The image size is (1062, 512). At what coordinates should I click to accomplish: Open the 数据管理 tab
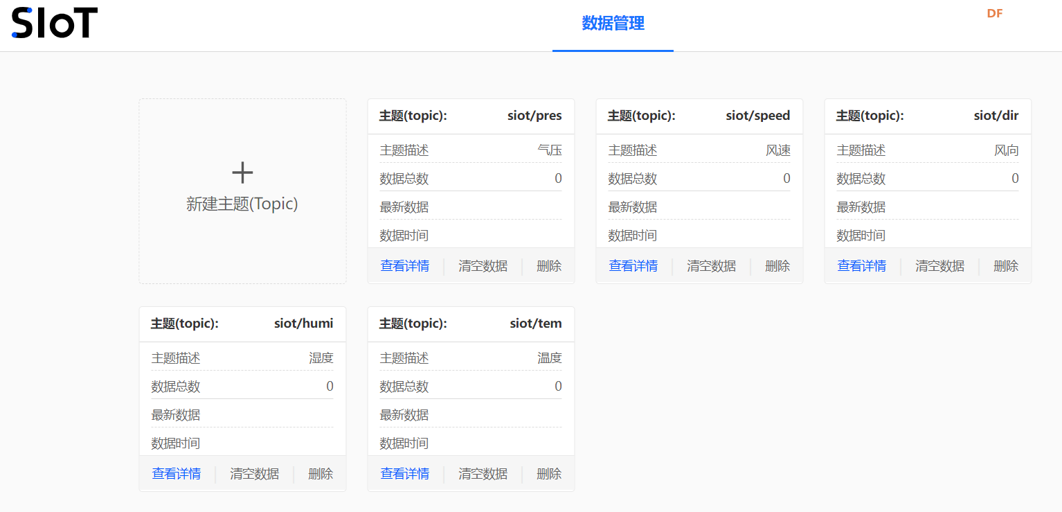(613, 24)
